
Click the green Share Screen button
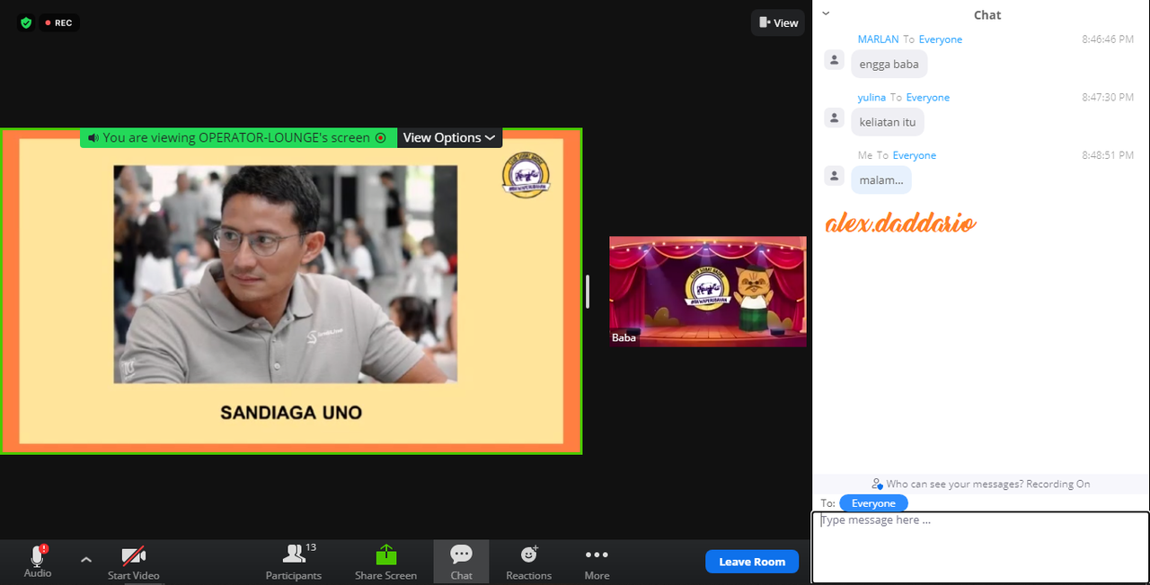pyautogui.click(x=385, y=562)
